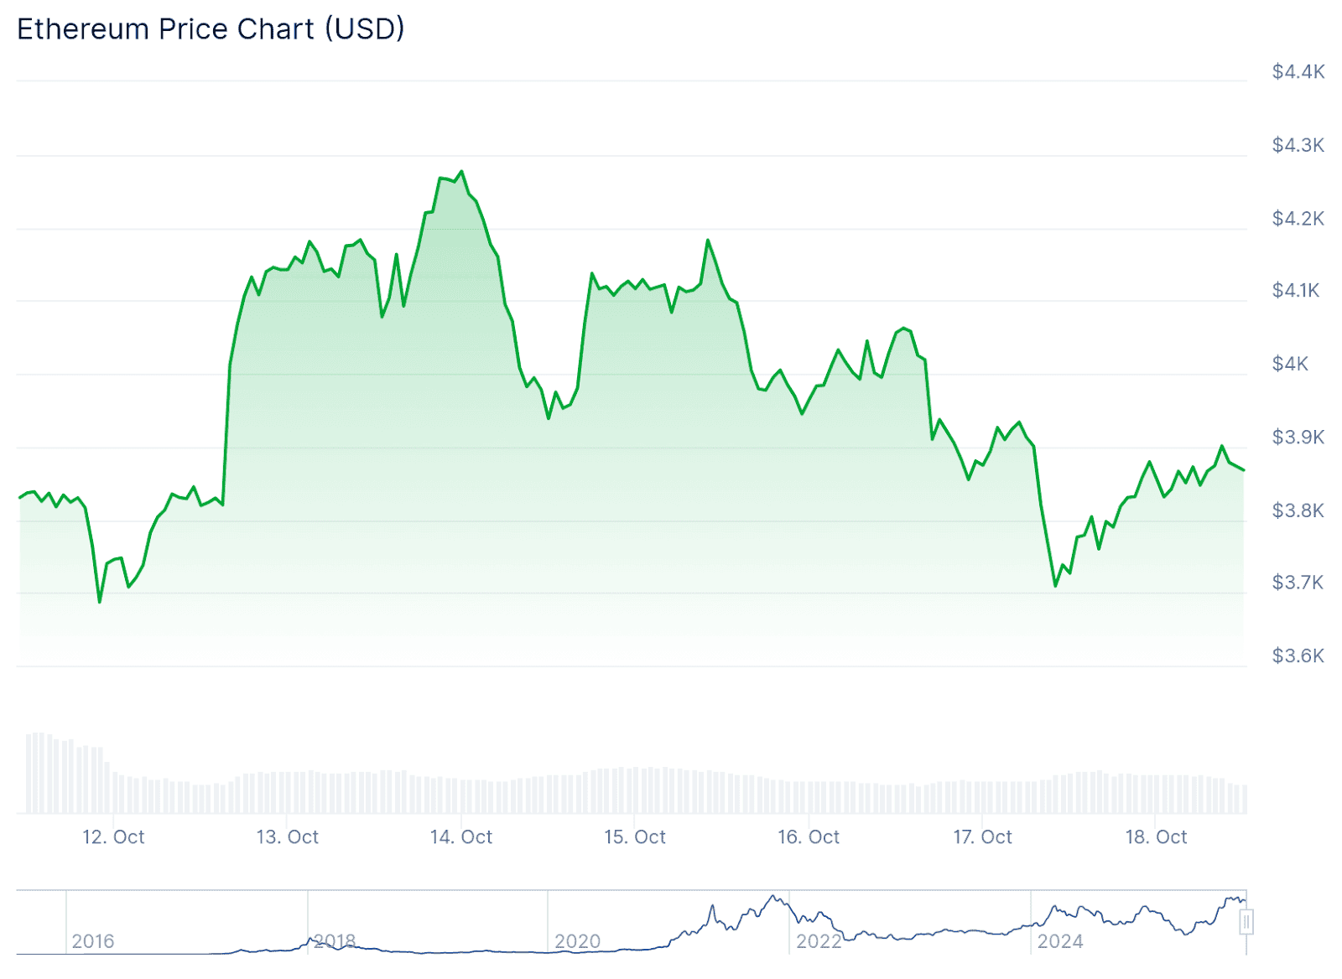The image size is (1342, 979).
Task: Click the Ethereum Price Chart (USD) title
Action: coord(211,29)
